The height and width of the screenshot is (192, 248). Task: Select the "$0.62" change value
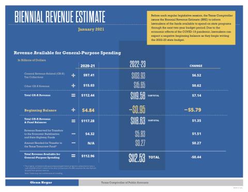[x=196, y=85]
